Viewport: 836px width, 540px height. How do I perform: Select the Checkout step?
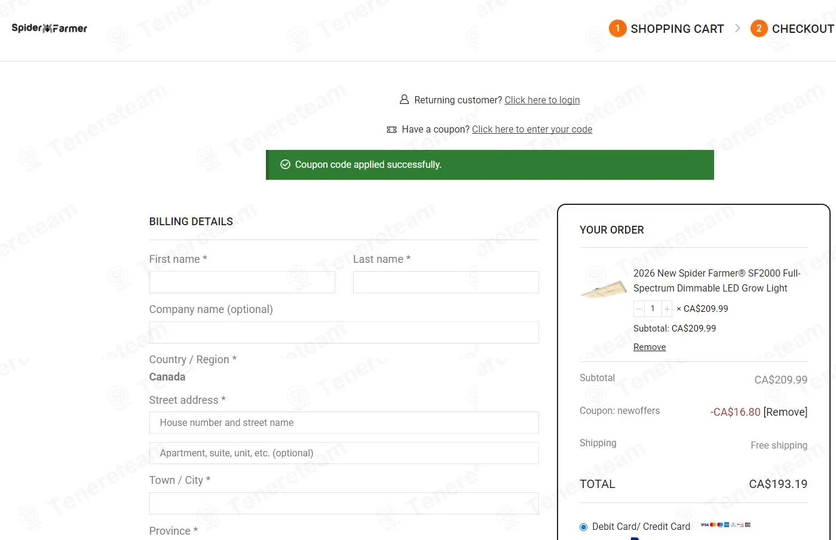803,29
